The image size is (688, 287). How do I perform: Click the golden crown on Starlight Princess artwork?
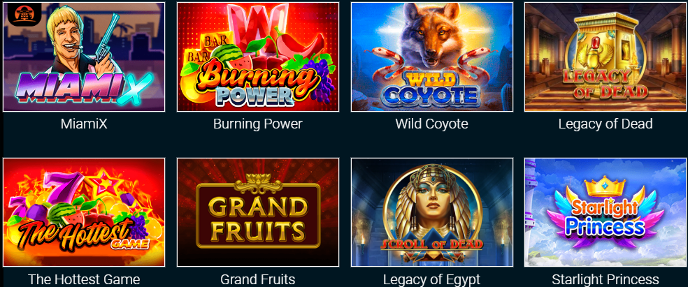605,186
